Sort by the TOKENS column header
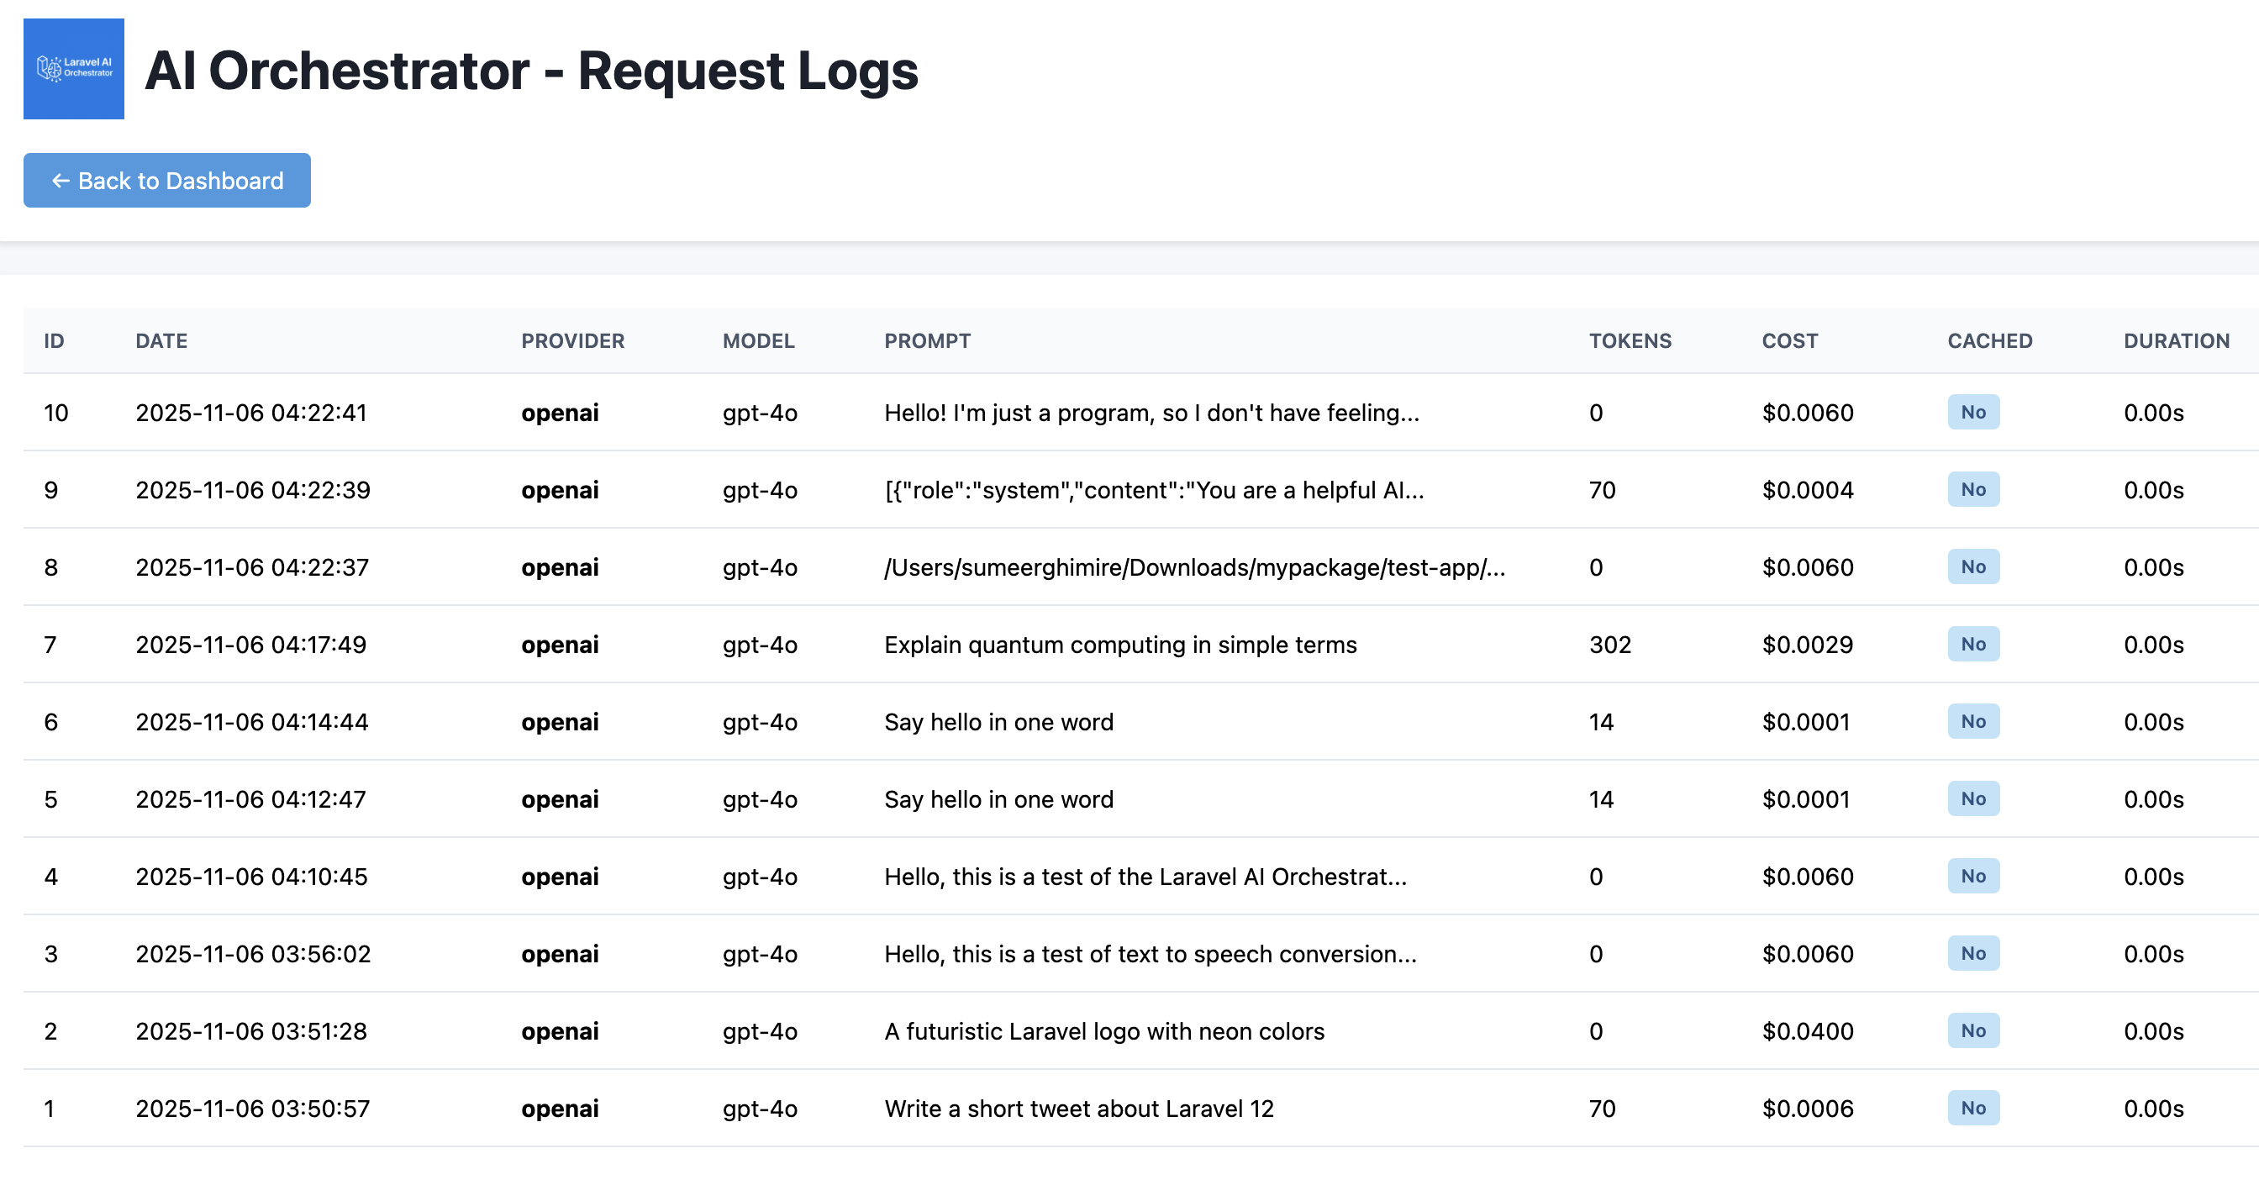2259x1180 pixels. 1630,341
